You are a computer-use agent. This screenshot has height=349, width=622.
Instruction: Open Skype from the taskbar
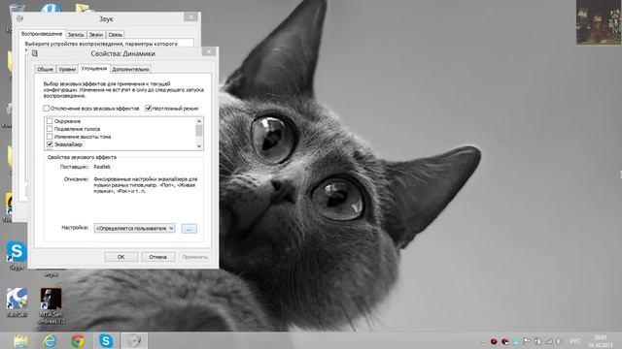pyautogui.click(x=106, y=340)
